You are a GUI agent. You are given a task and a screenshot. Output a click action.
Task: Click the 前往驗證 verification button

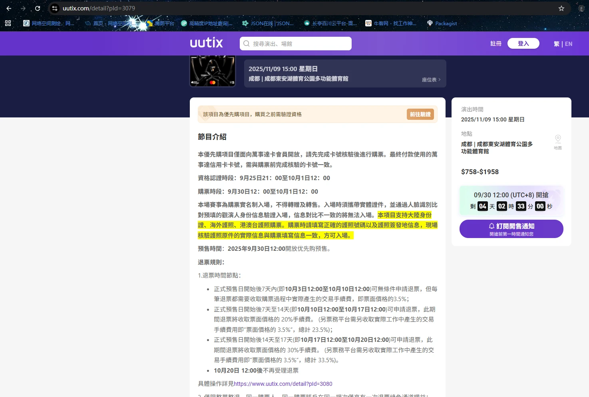click(x=420, y=114)
